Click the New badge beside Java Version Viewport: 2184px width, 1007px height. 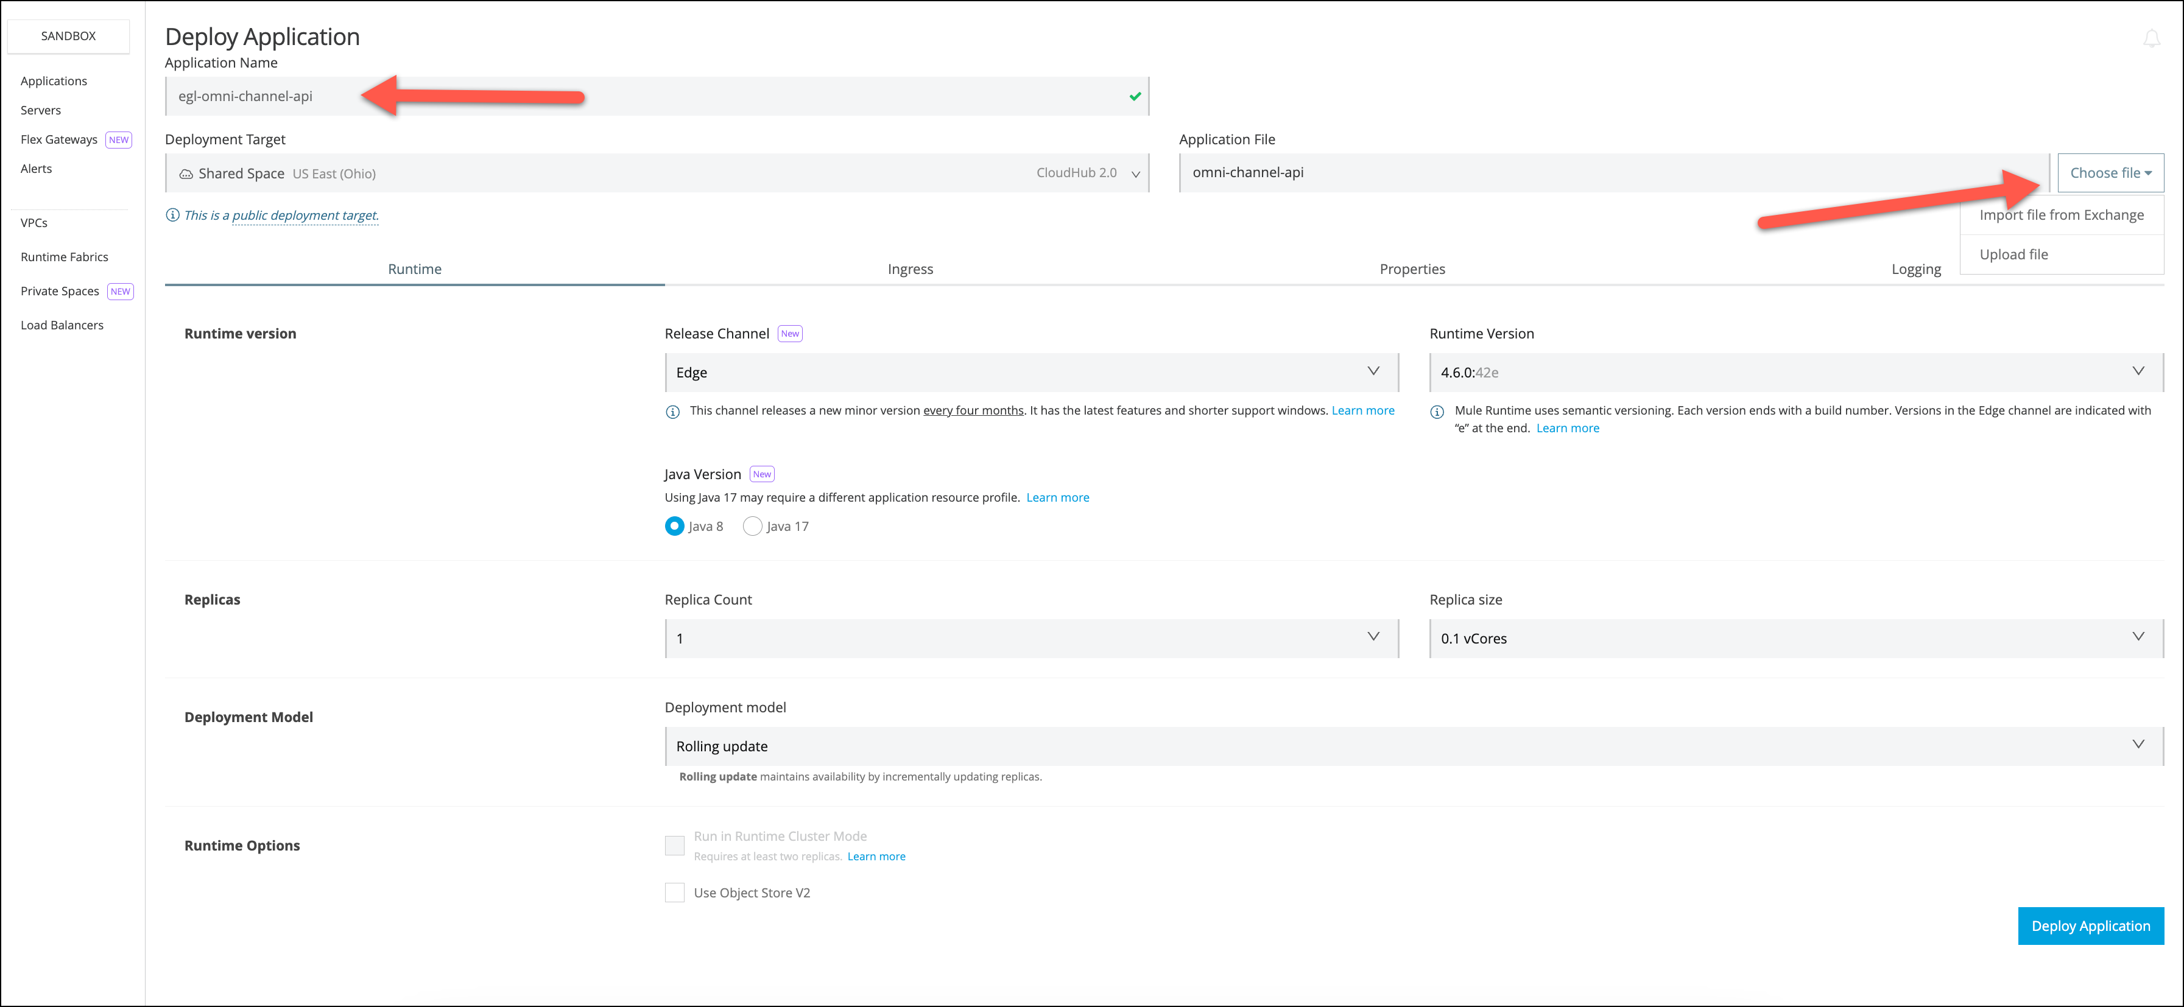761,475
